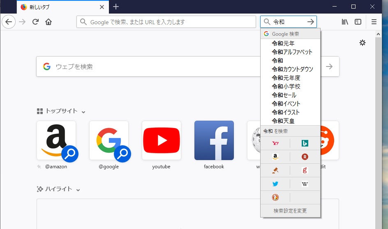Viewport: 388px width, 229px height.
Task: Open the youtube top site tile
Action: point(162,140)
